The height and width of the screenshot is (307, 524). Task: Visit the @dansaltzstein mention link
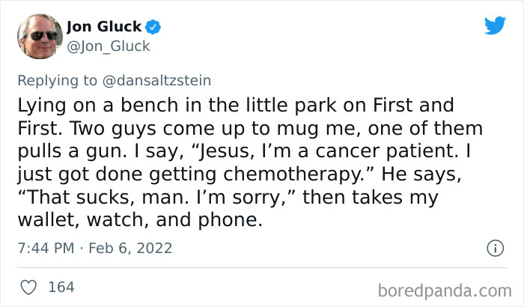pyautogui.click(x=156, y=81)
